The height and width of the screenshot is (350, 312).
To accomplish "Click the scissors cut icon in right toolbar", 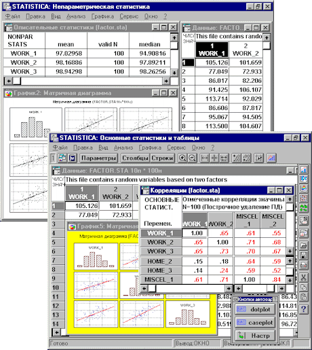I will pyautogui.click(x=304, y=277).
